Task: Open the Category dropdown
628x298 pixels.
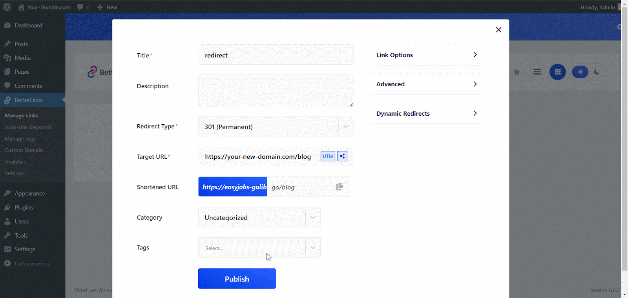Action: tap(259, 217)
